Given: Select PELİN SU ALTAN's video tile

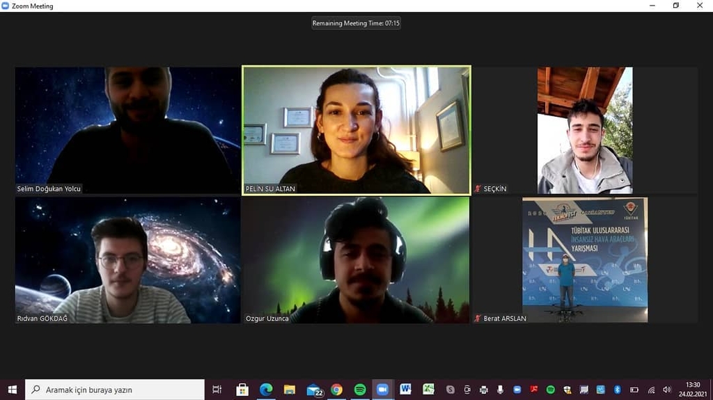Looking at the screenshot, I should (356, 129).
